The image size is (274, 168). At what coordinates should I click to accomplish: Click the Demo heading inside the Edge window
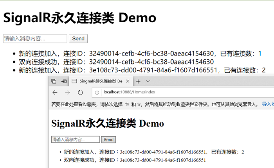(108, 123)
